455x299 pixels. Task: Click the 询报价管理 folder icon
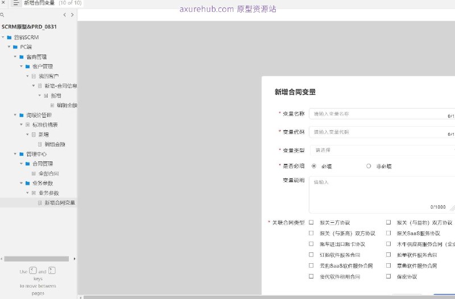pyautogui.click(x=22, y=115)
